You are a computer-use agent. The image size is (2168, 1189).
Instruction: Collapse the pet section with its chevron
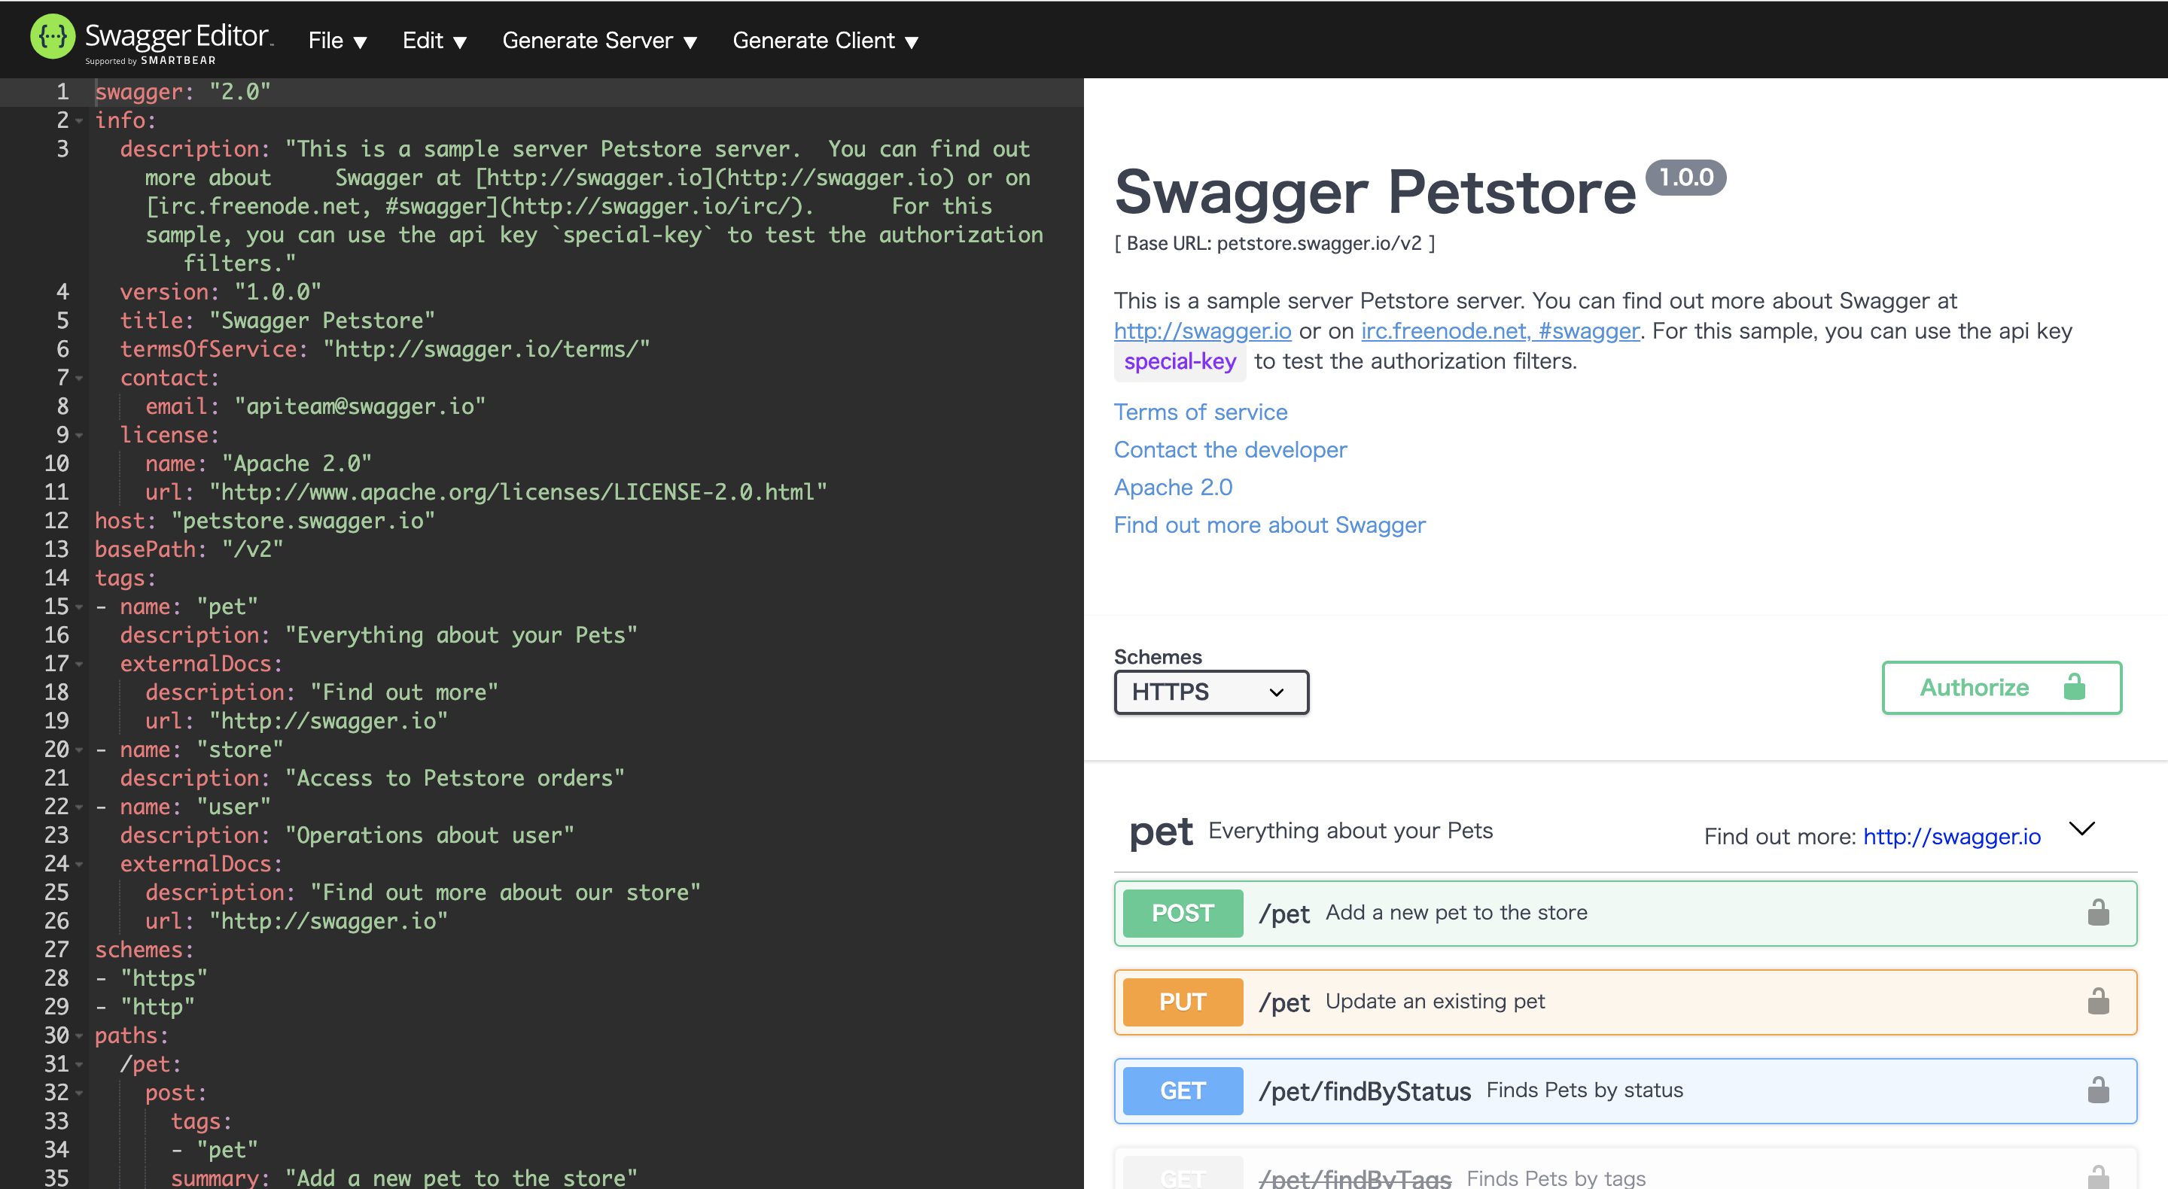(x=2081, y=829)
